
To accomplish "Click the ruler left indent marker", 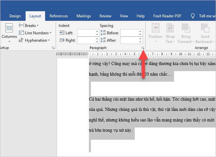I will click(88, 56).
